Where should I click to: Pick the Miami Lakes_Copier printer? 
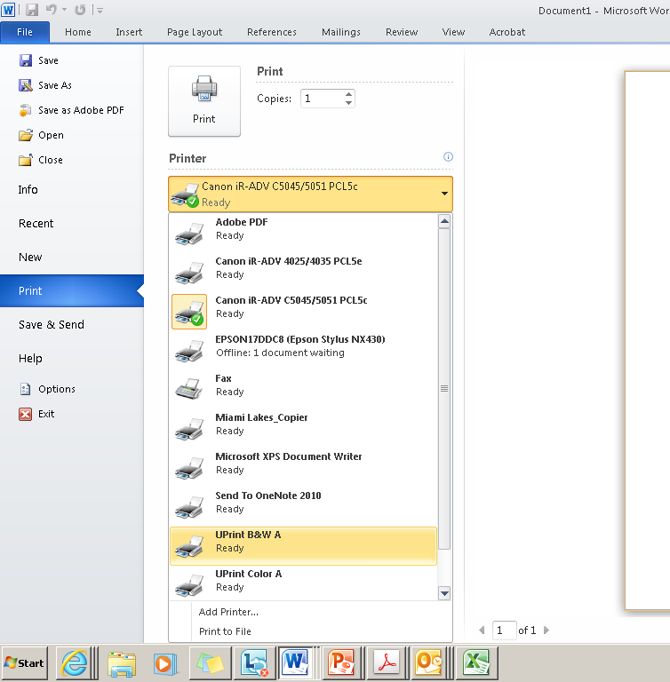point(303,428)
